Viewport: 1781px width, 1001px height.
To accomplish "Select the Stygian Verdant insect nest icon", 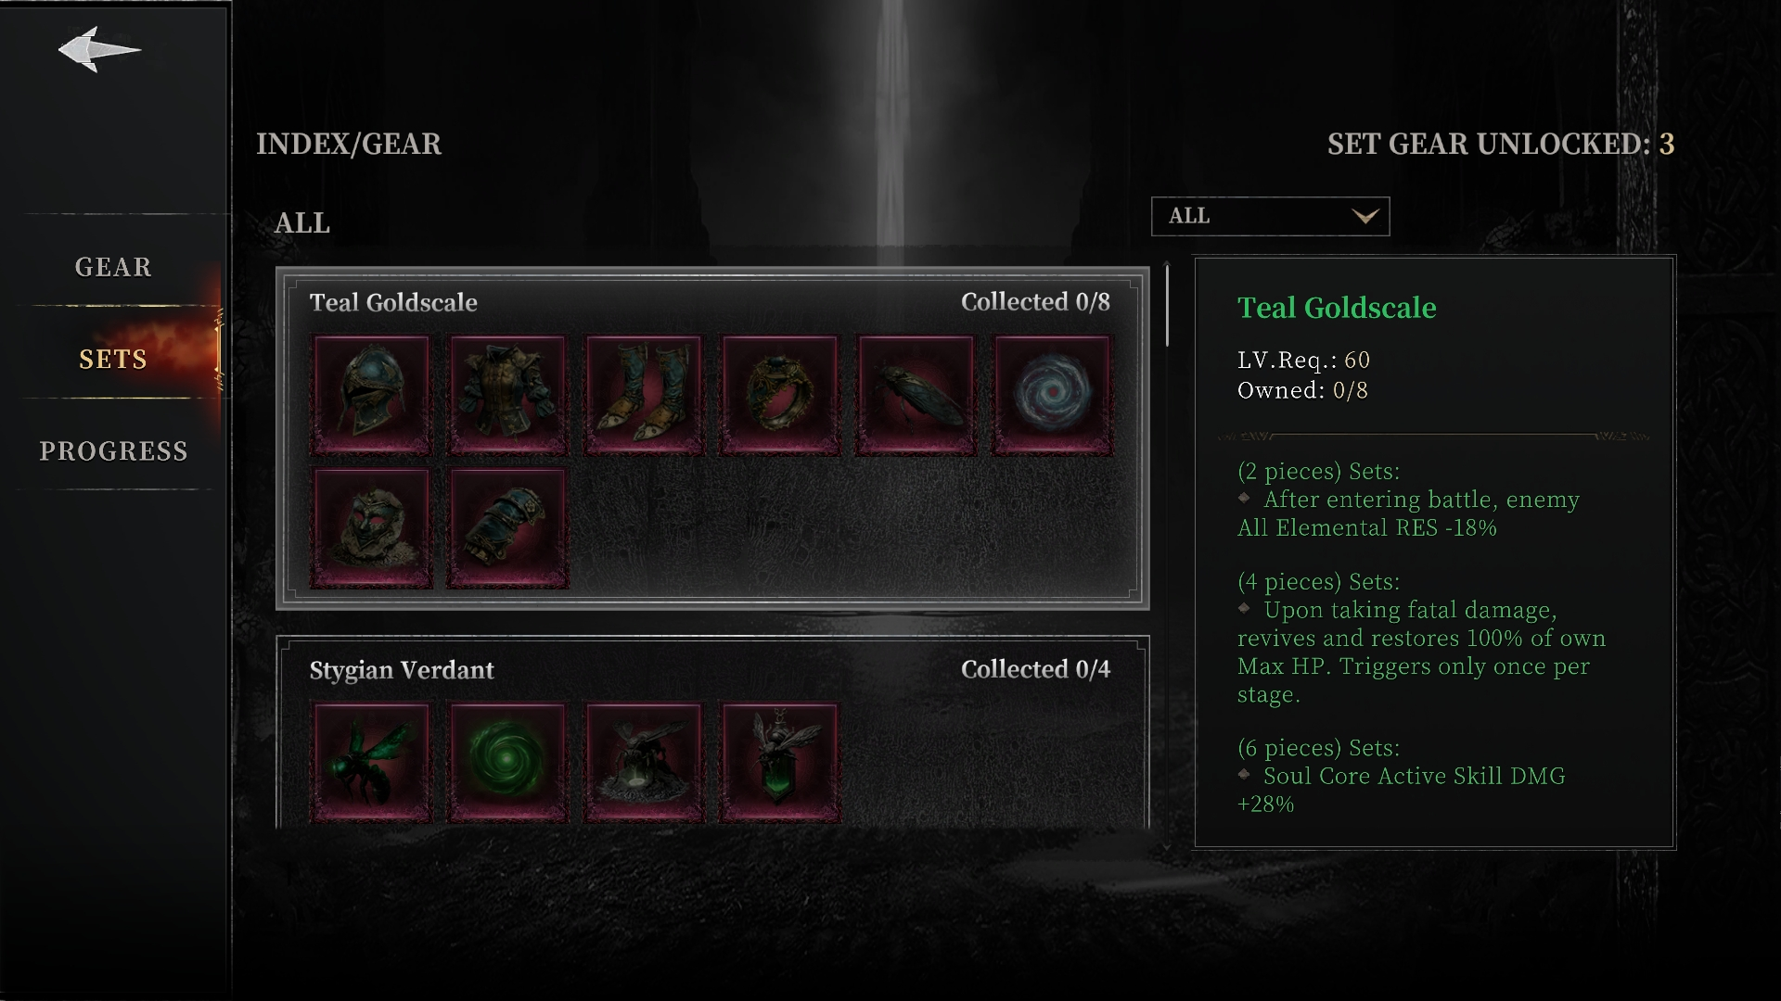I will click(x=644, y=763).
